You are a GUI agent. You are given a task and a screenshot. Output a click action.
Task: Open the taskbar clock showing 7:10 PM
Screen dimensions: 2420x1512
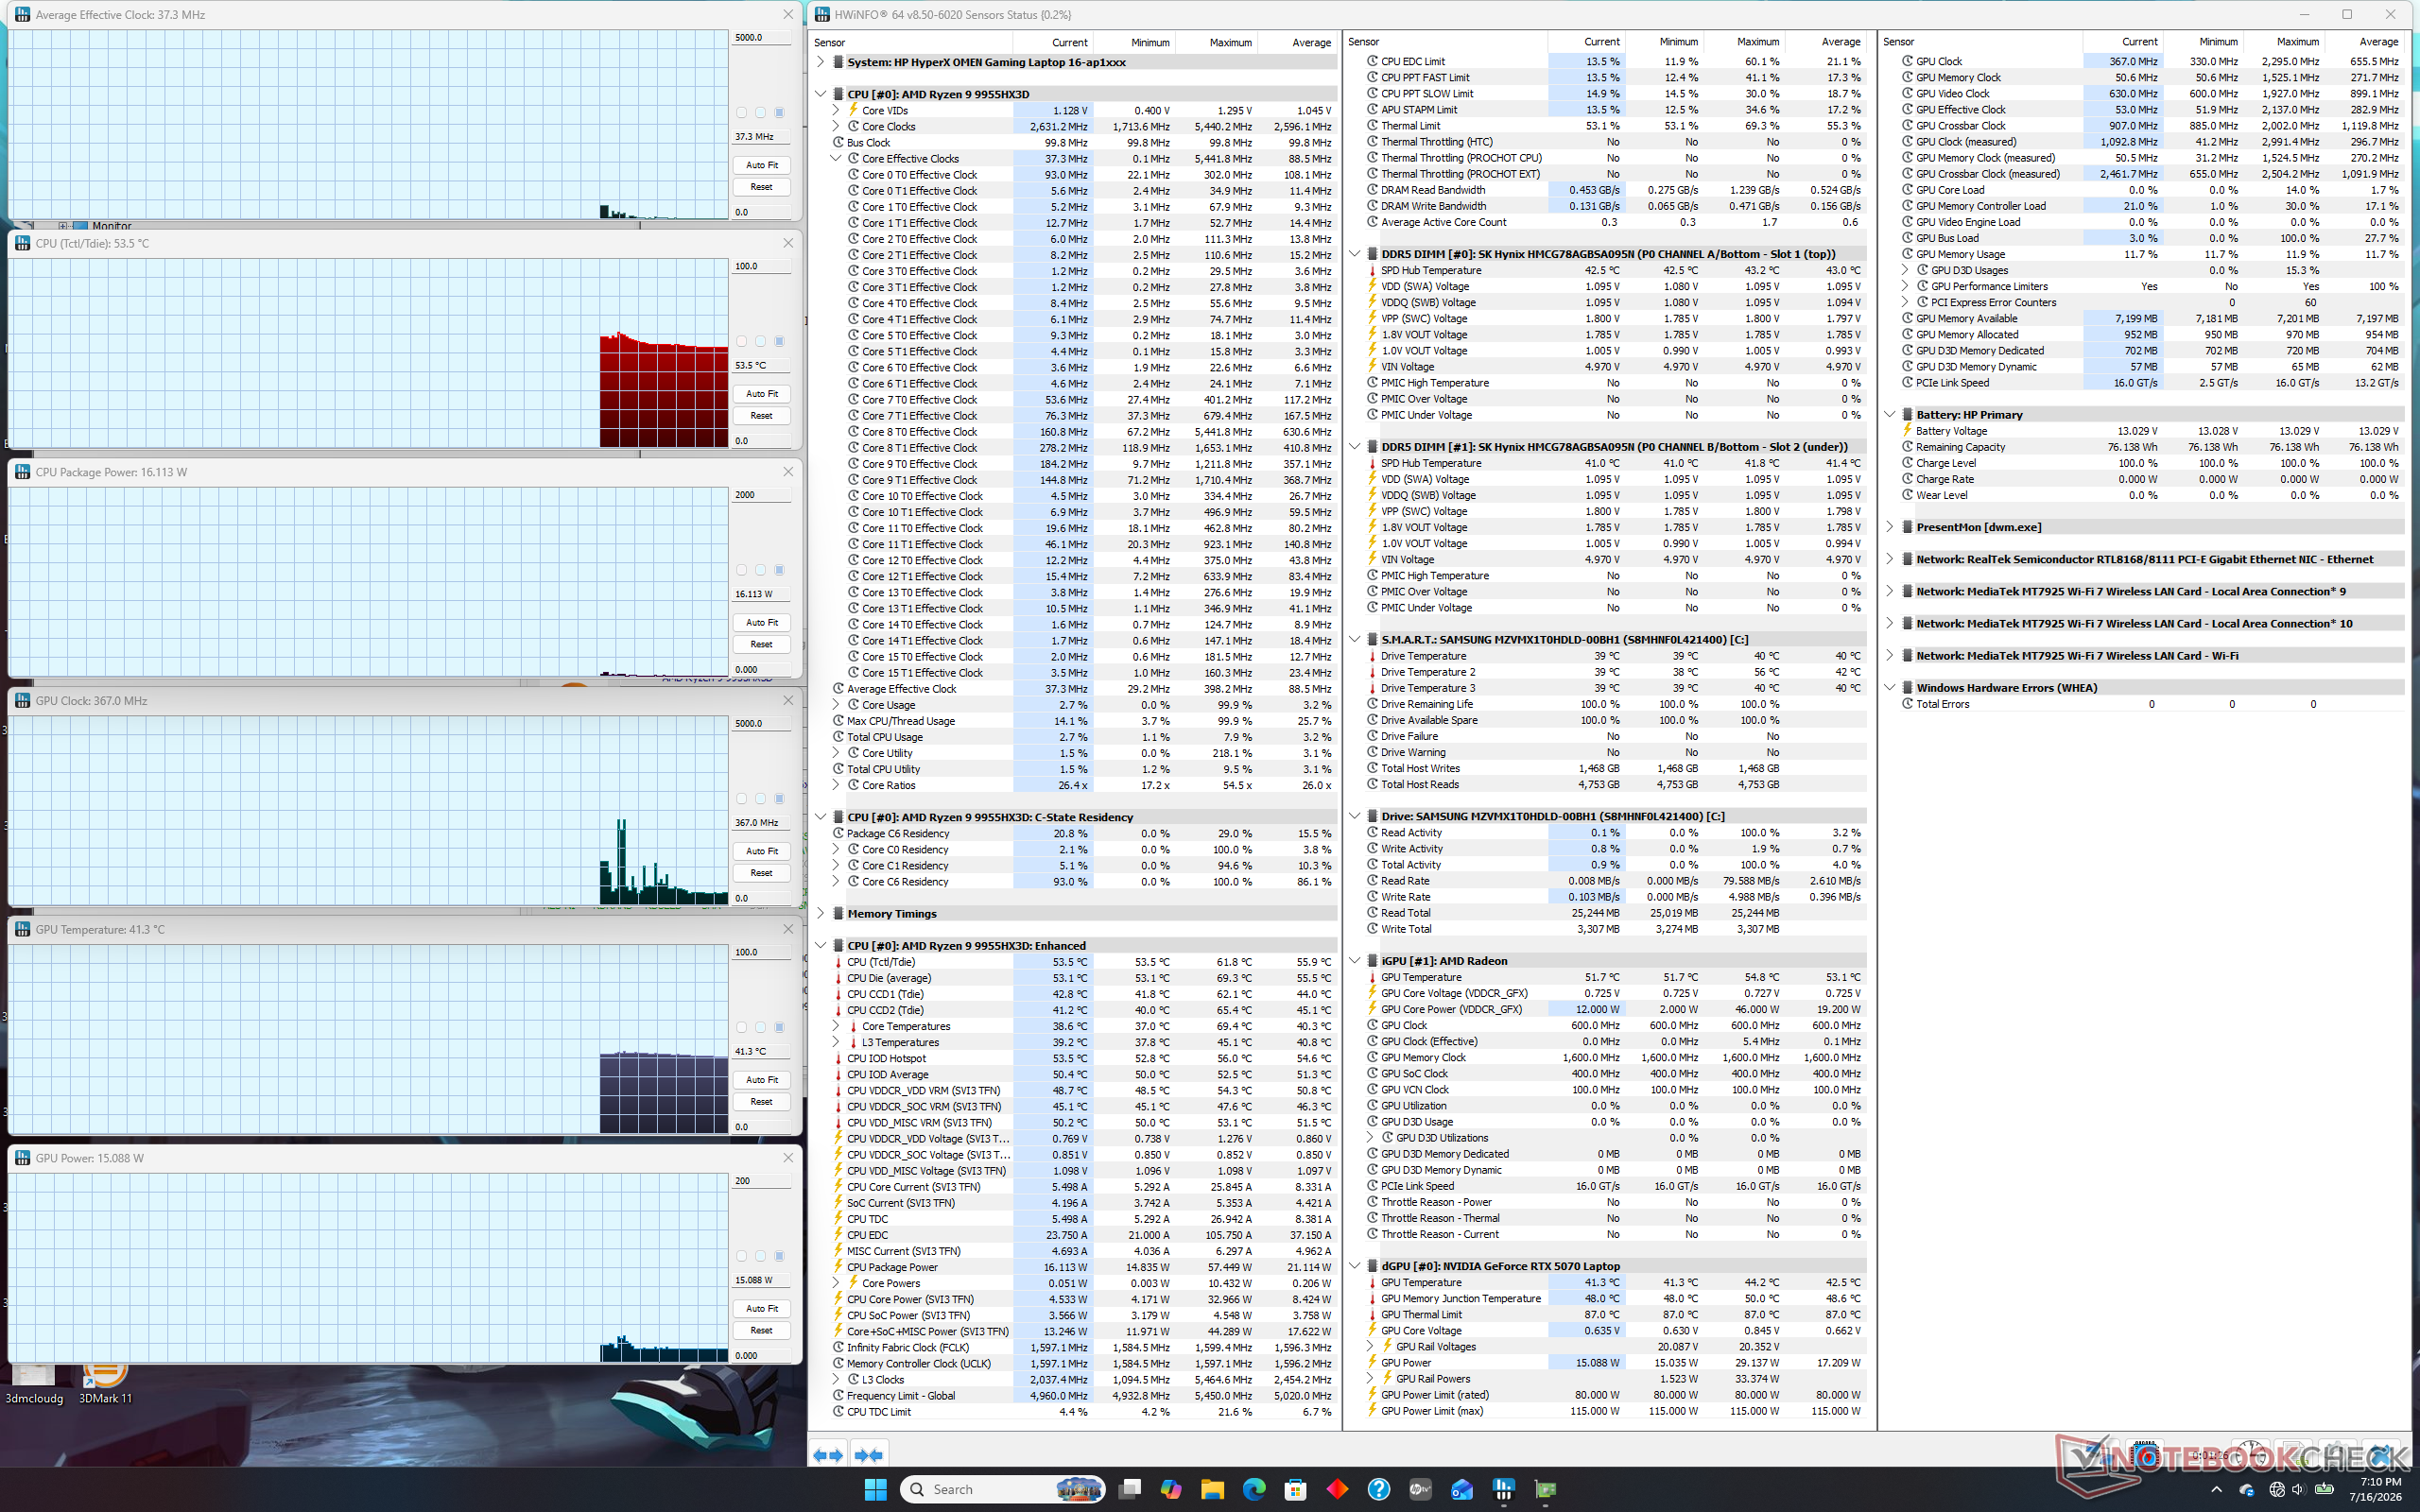click(2381, 1489)
